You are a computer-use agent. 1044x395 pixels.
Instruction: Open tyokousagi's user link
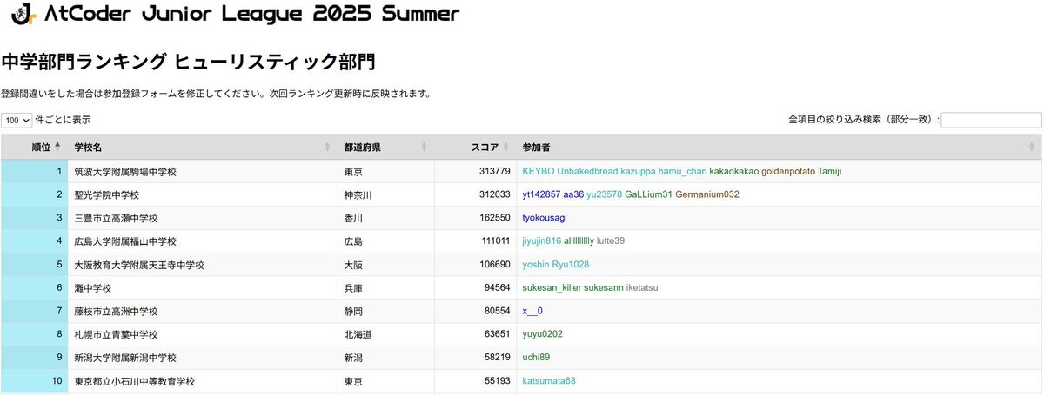click(x=545, y=218)
